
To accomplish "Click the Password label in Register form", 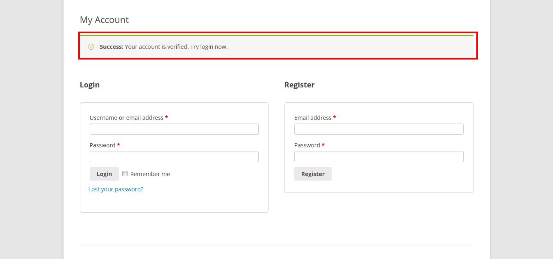I will 307,145.
